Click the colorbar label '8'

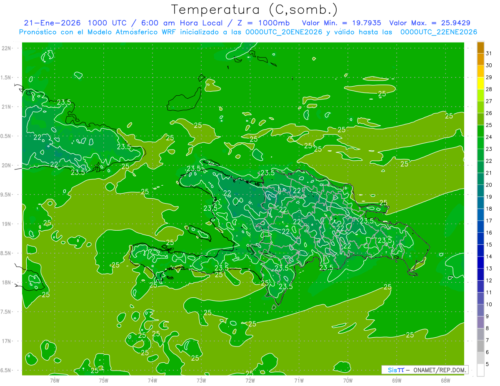[x=487, y=329]
